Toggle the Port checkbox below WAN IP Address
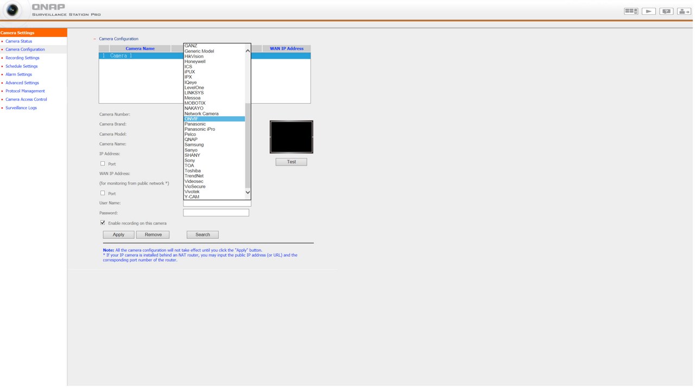 point(103,193)
